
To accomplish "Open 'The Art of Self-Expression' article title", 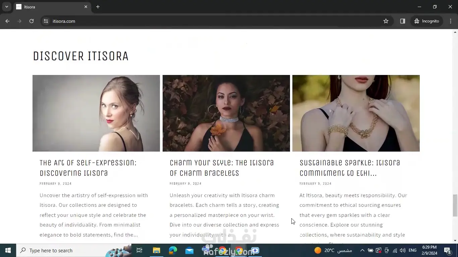I will click(88, 168).
